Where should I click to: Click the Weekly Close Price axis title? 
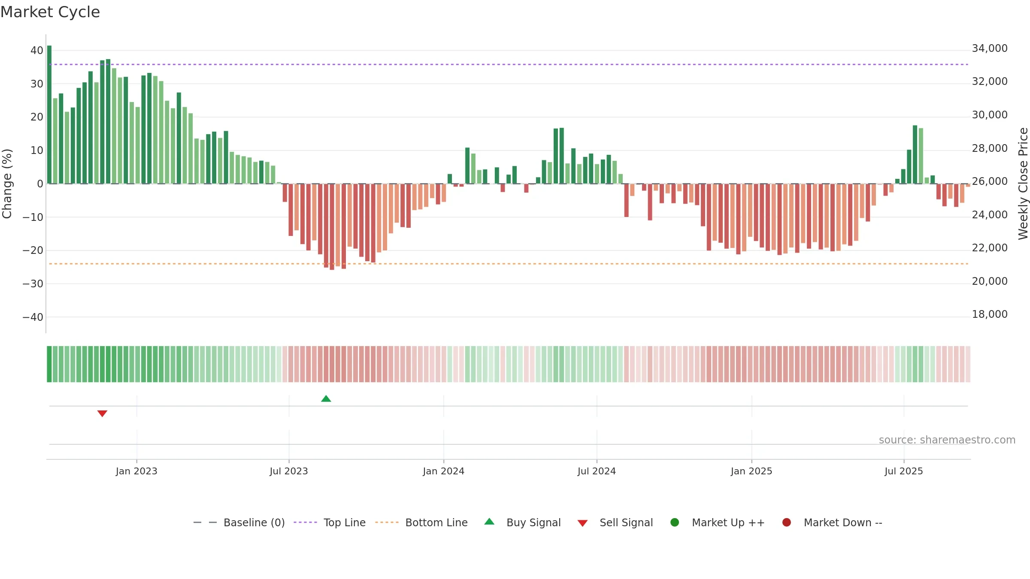pos(1023,184)
